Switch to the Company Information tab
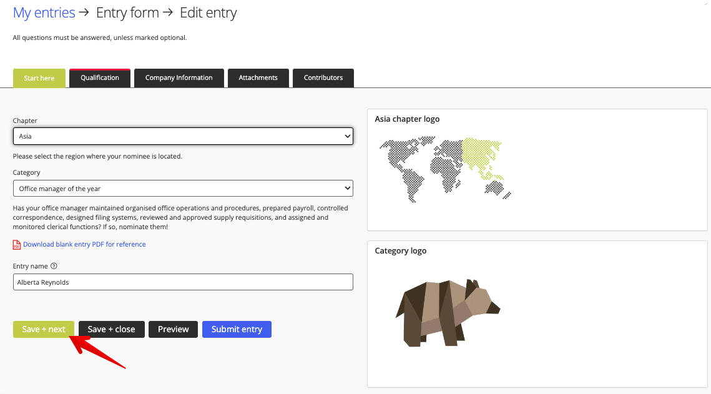Viewport: 711px width, 394px height. point(179,77)
